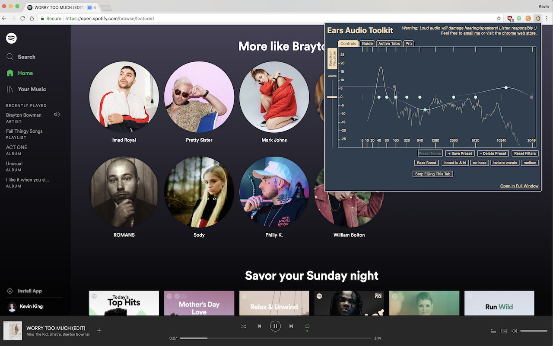553x346 pixels.
Task: Skip to the next track
Action: 291,327
